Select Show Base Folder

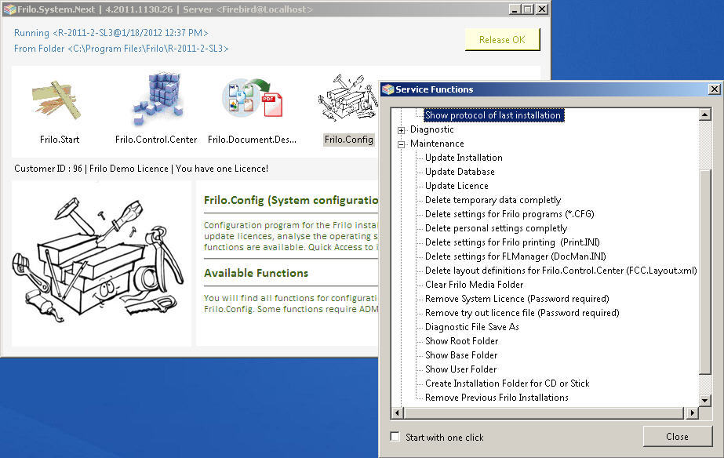point(460,355)
